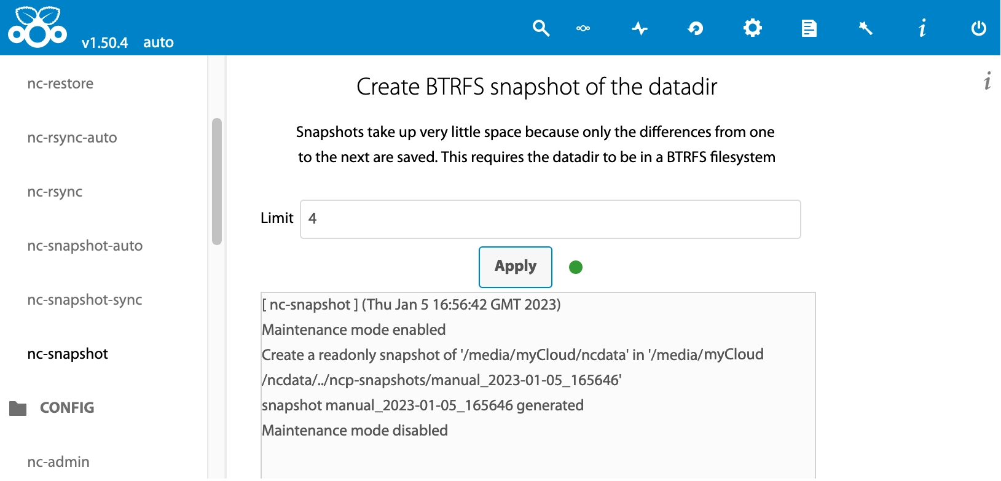Open the logs document icon
Image resolution: width=1001 pixels, height=481 pixels.
click(809, 28)
